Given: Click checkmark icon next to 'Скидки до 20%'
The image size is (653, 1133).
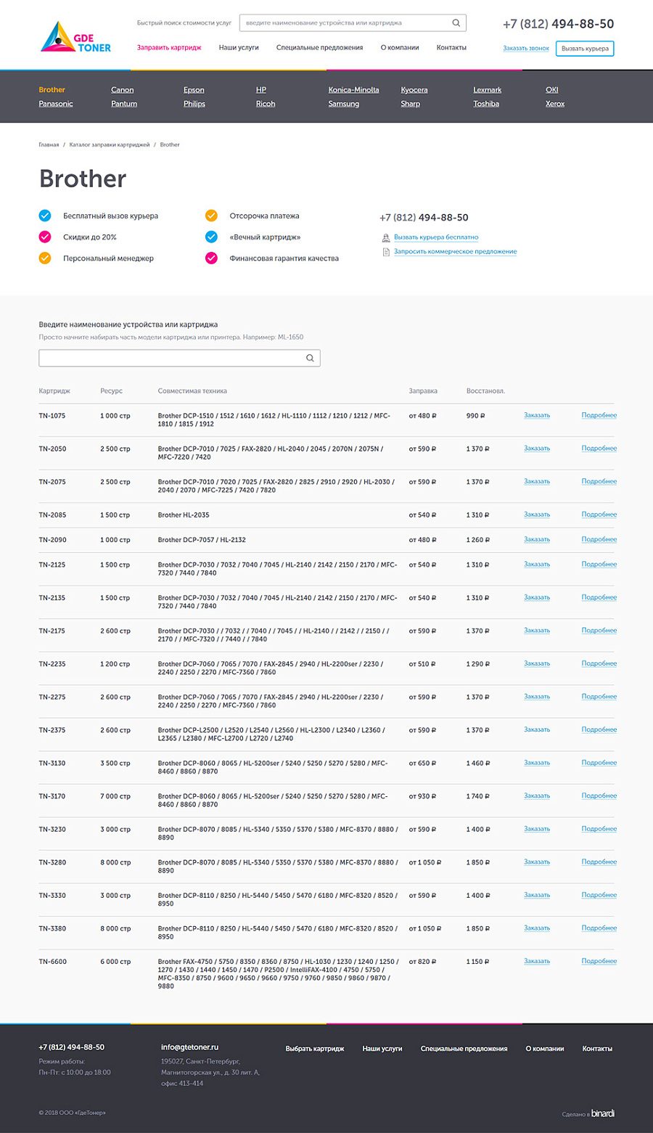Looking at the screenshot, I should (45, 237).
